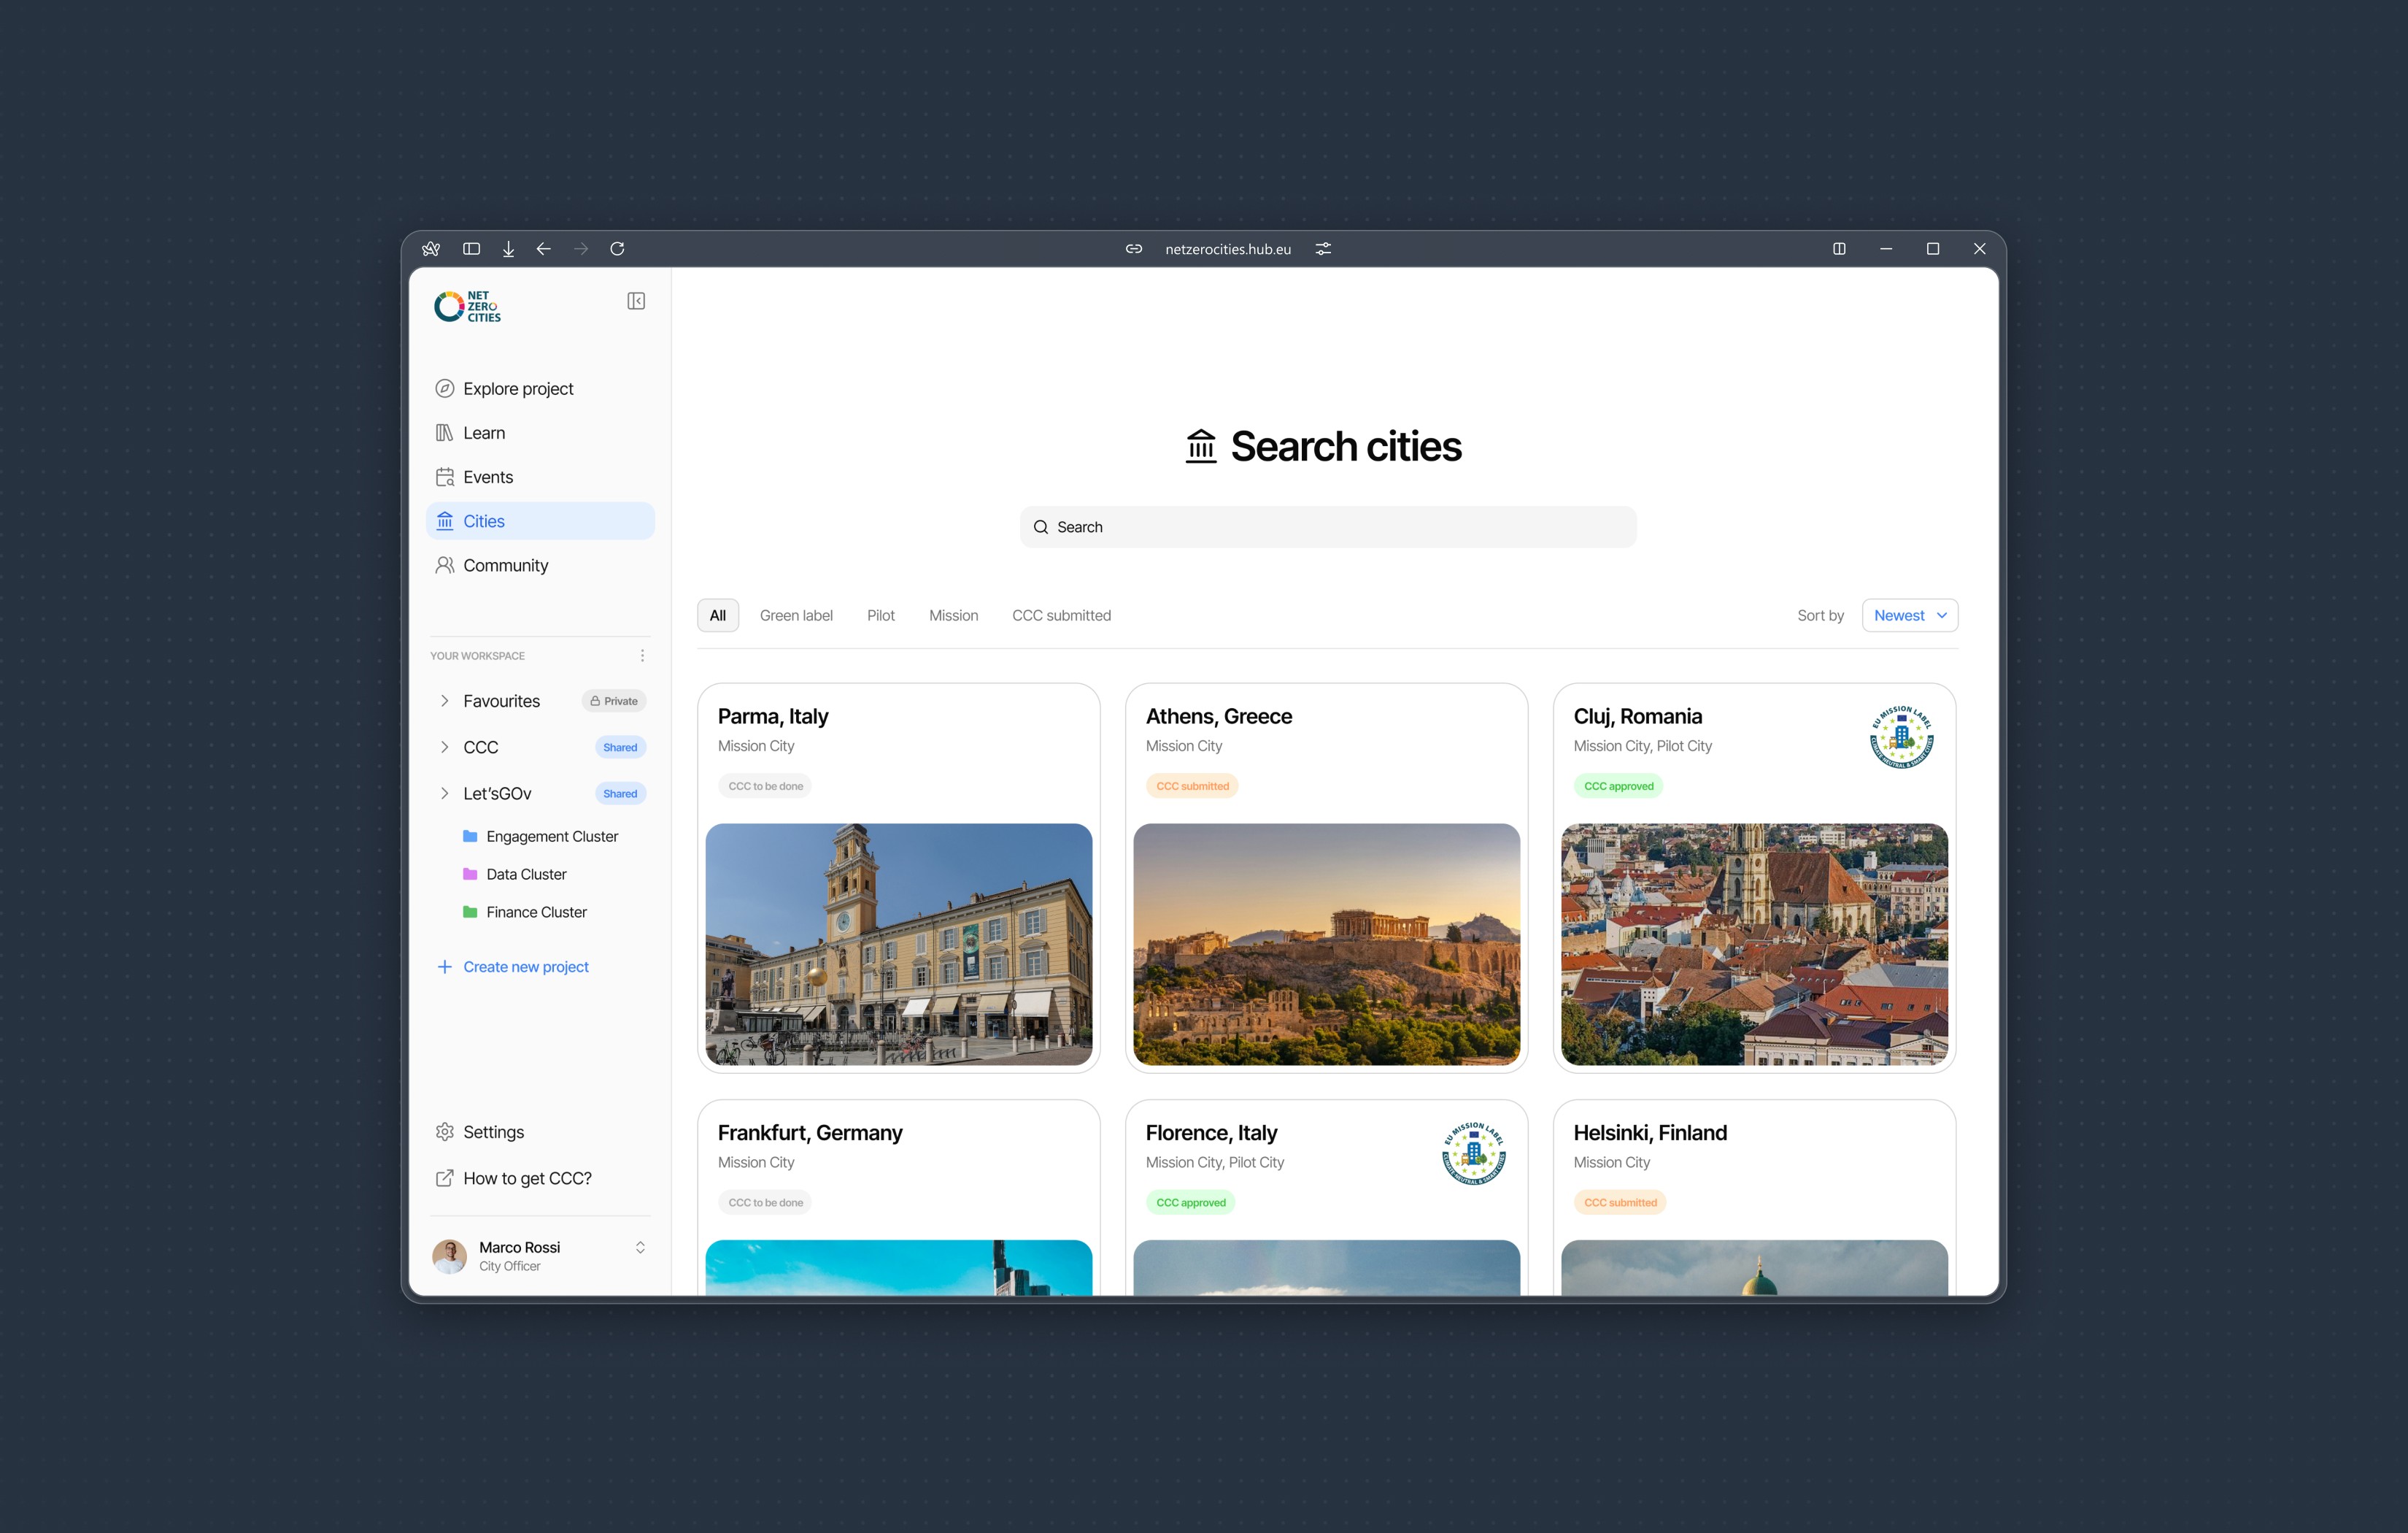The image size is (2408, 1533).
Task: Open the Events page in the sidebar
Action: (488, 477)
